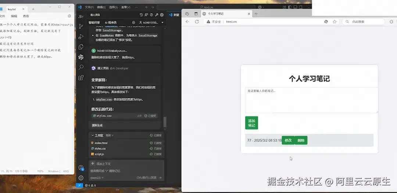Open Copilot icon in VS Code title bar
The image size is (397, 193).
tap(260, 7)
